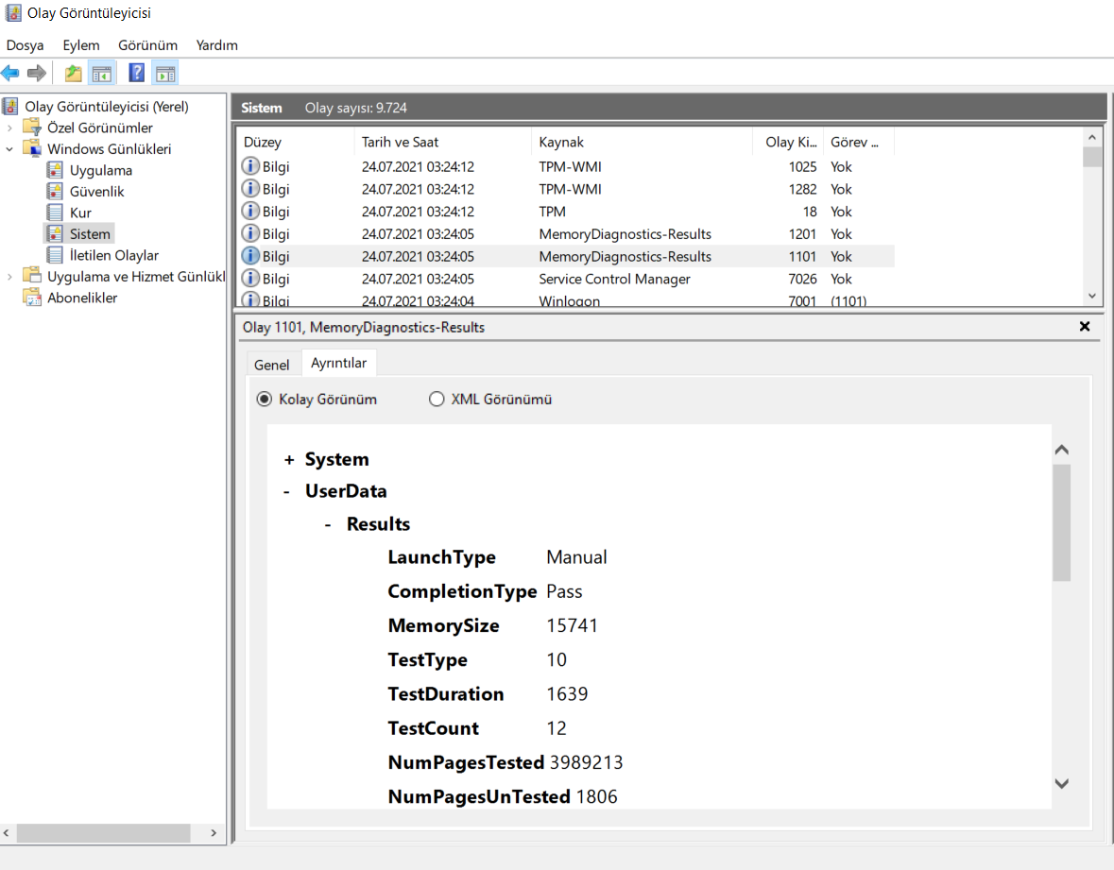Viewport: 1114px width, 870px height.
Task: Click the Up one level folder icon
Action: point(73,74)
